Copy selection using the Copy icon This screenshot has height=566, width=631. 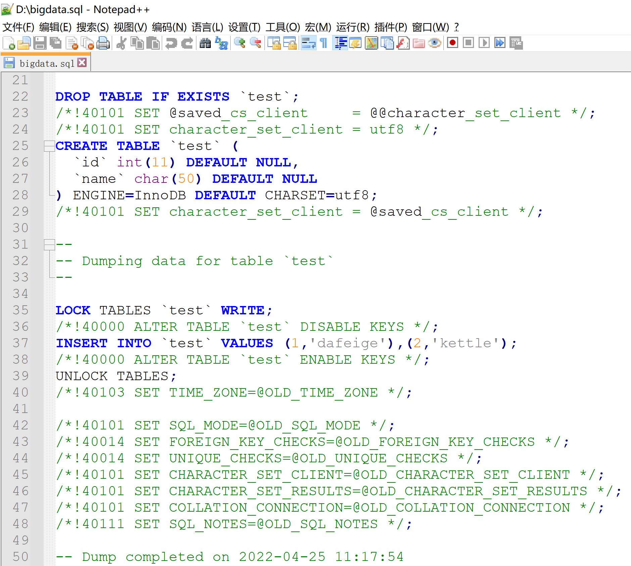(137, 43)
